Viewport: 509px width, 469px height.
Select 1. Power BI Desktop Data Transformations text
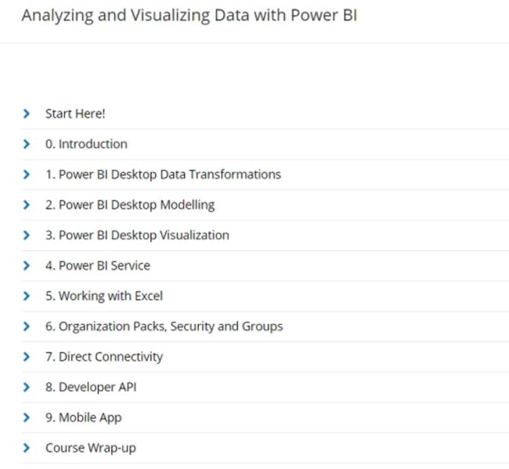point(164,175)
